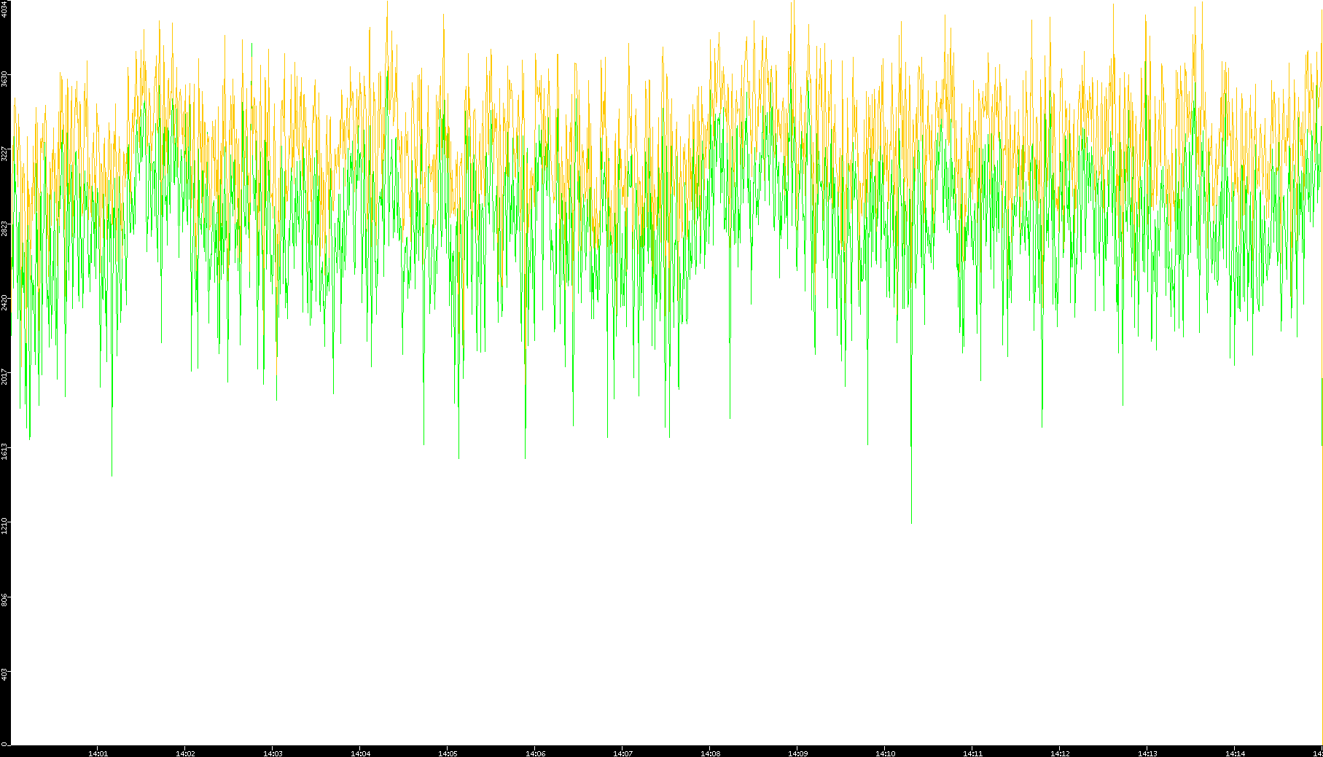Select the 2017 vertical axis label
Screen dimensions: 1323x757
pyautogui.click(x=4, y=376)
